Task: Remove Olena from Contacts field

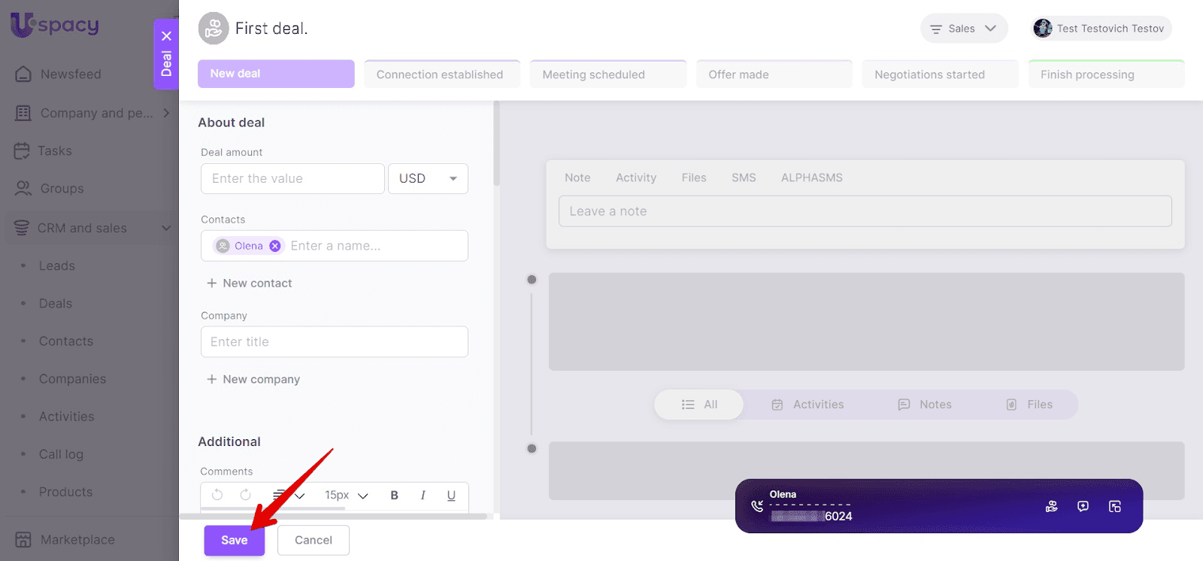Action: (275, 246)
